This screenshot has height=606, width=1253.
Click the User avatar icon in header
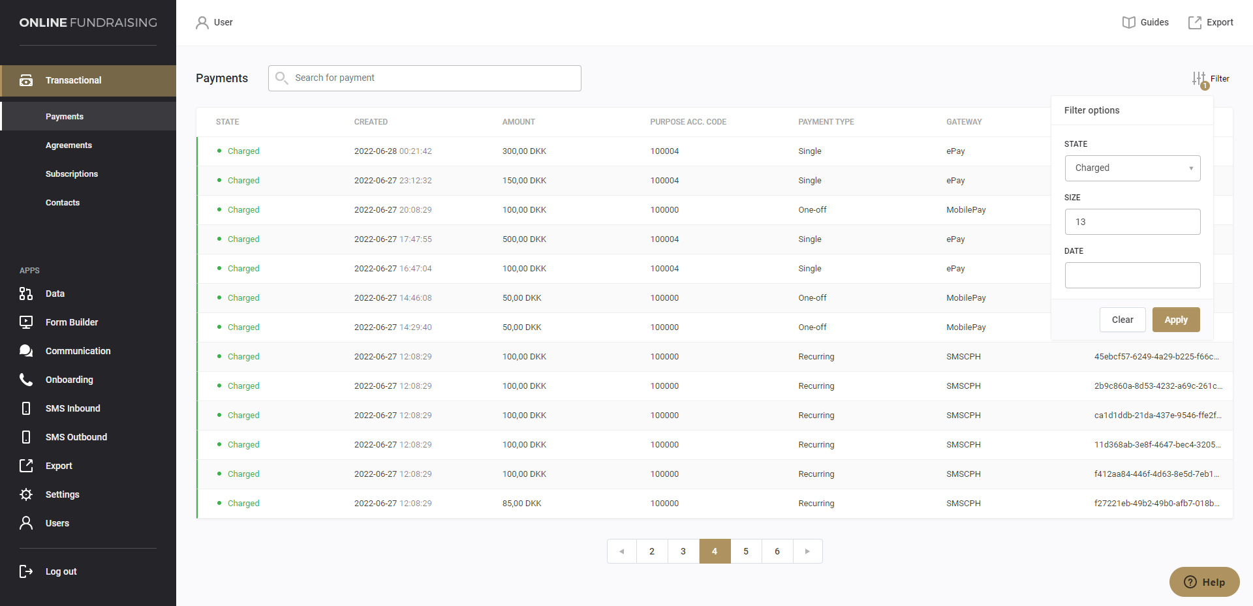click(202, 23)
